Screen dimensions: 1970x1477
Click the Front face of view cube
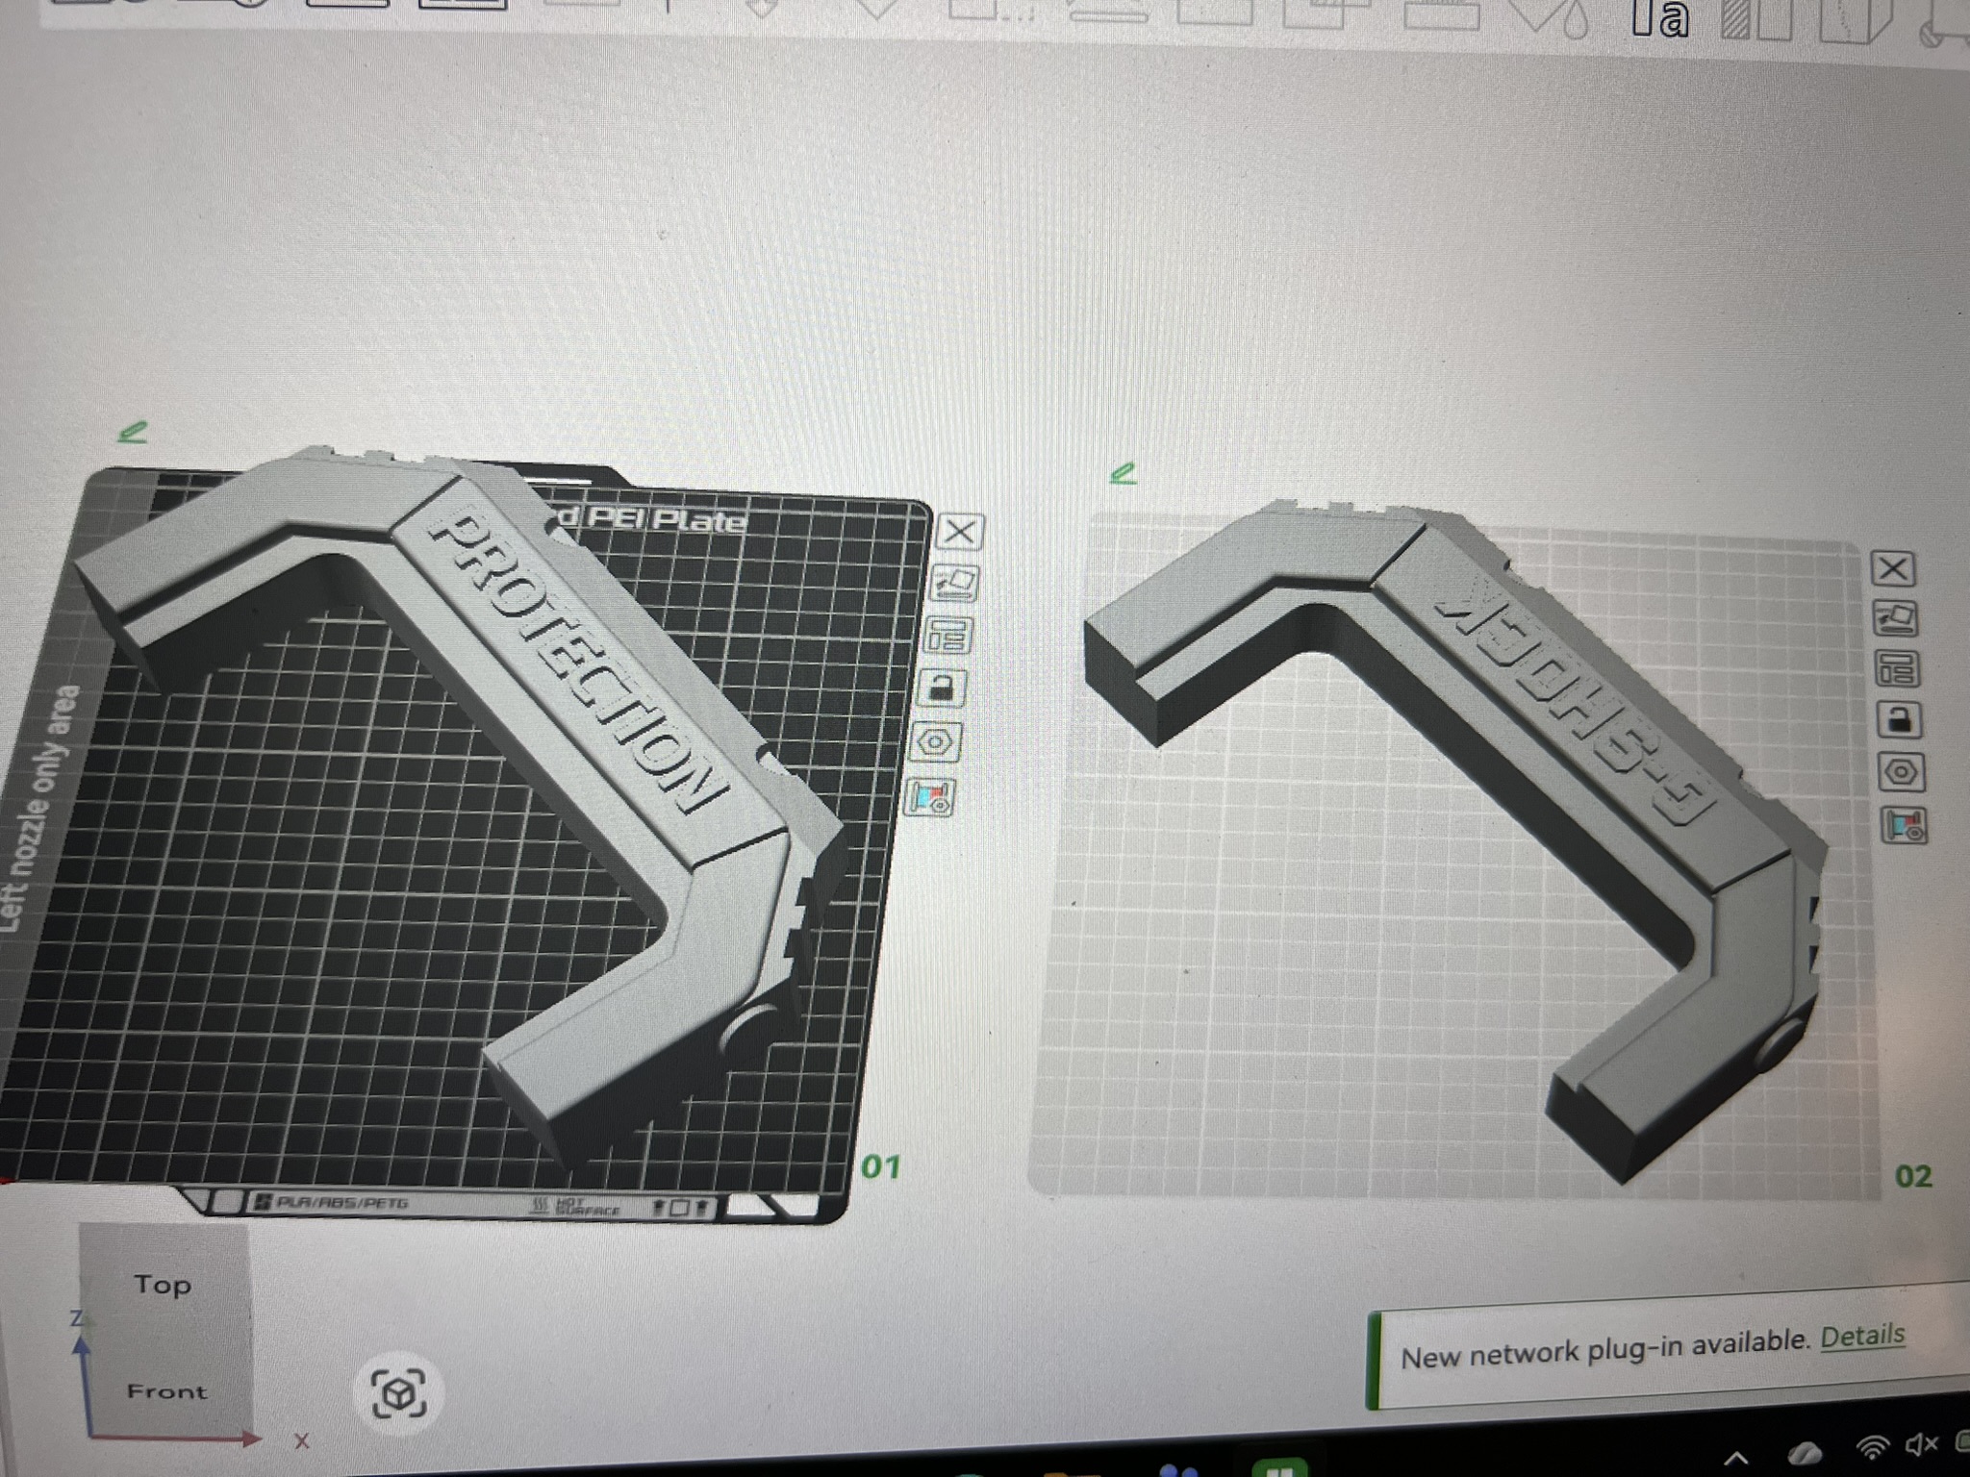(166, 1391)
